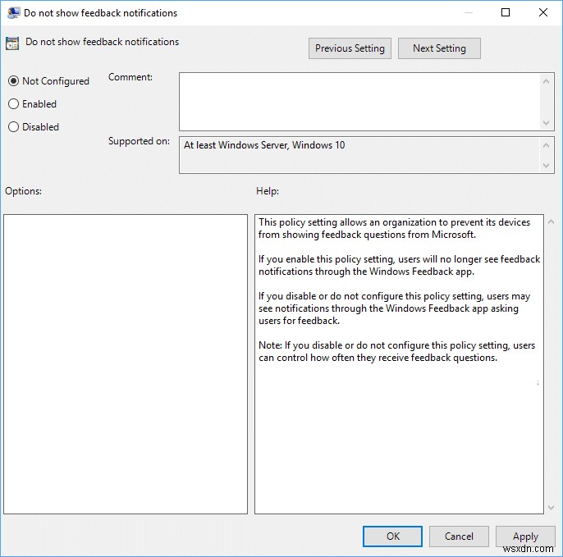Click the Supported on scroll down arrow
Image resolution: width=563 pixels, height=557 pixels.
coord(546,165)
